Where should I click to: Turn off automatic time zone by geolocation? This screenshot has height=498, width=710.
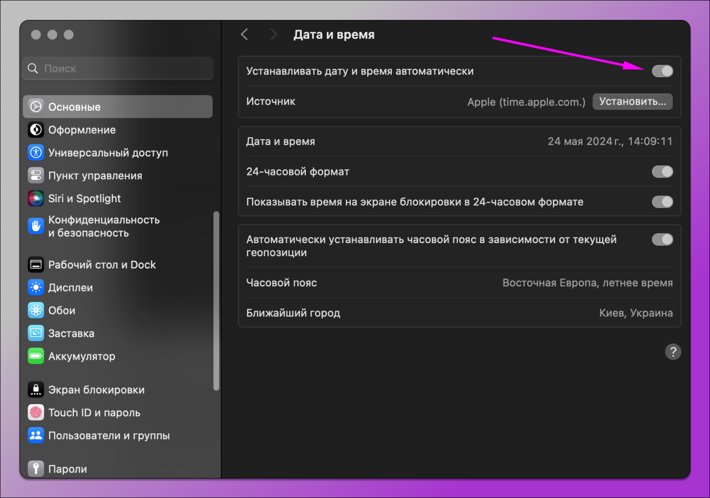[662, 239]
